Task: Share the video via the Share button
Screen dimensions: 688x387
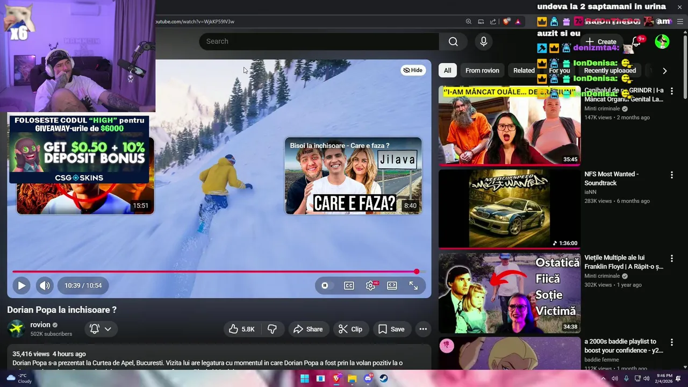Action: pos(309,329)
